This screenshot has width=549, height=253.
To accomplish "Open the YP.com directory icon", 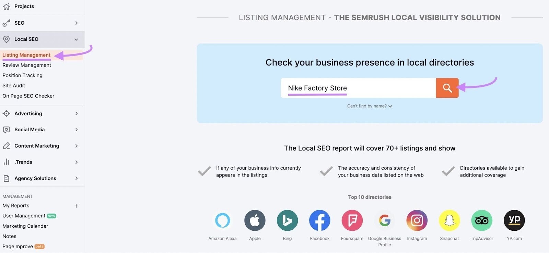I will pyautogui.click(x=514, y=220).
